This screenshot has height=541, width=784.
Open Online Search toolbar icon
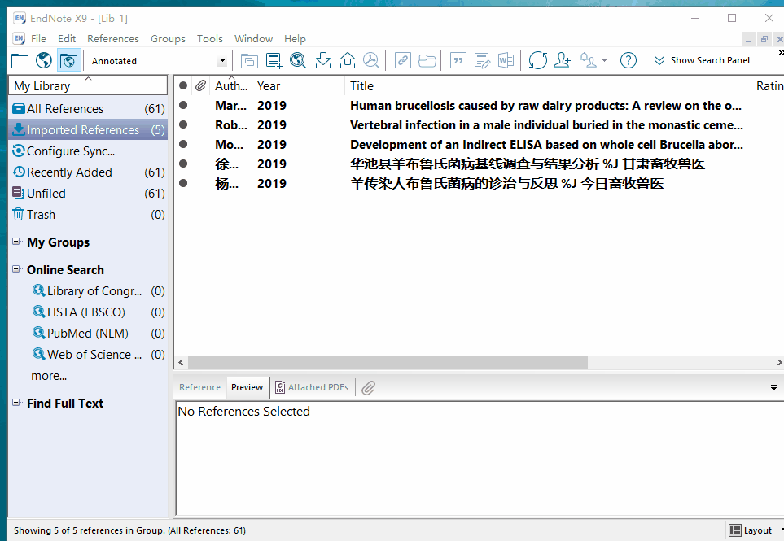coord(298,61)
